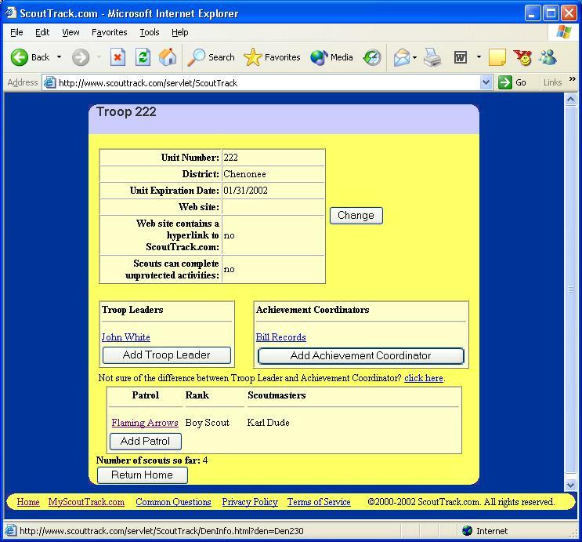Screen dimensions: 582x542
Task: Click the Stop loading icon
Action: (117, 57)
